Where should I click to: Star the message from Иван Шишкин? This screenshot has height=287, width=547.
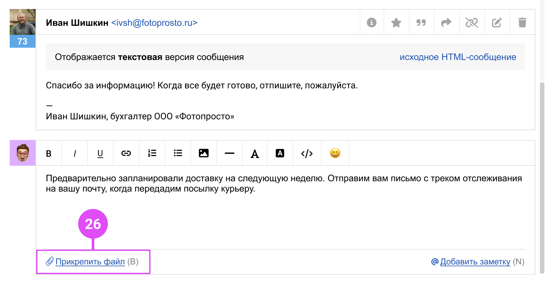396,23
